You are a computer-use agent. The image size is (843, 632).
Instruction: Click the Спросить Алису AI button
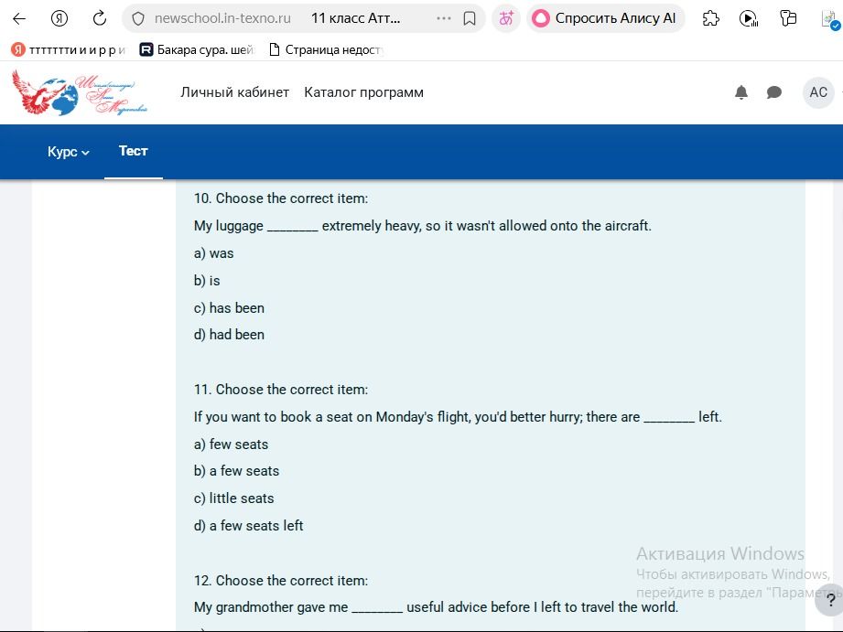coord(605,19)
